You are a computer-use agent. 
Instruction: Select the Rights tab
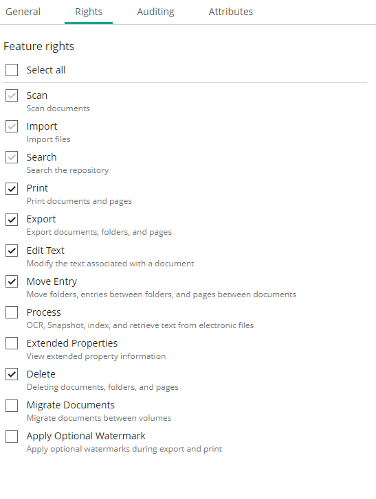[x=89, y=12]
